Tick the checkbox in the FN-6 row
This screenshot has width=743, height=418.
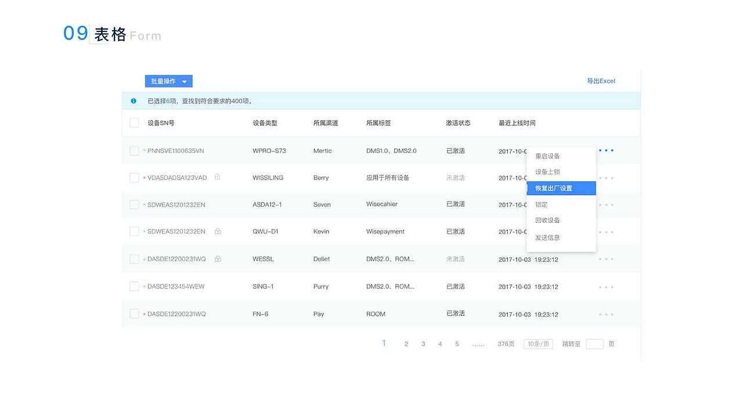pos(134,313)
